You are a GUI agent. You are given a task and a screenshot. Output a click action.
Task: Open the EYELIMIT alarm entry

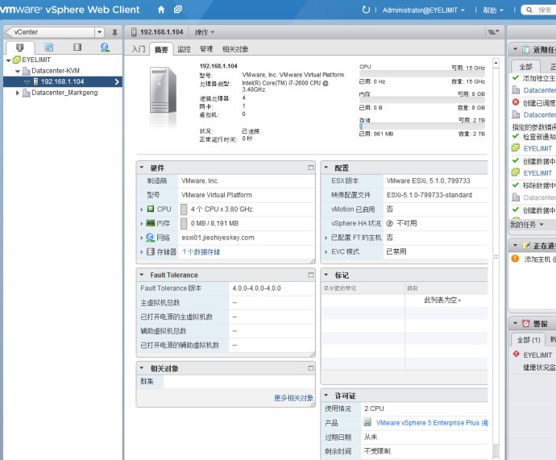(x=537, y=355)
